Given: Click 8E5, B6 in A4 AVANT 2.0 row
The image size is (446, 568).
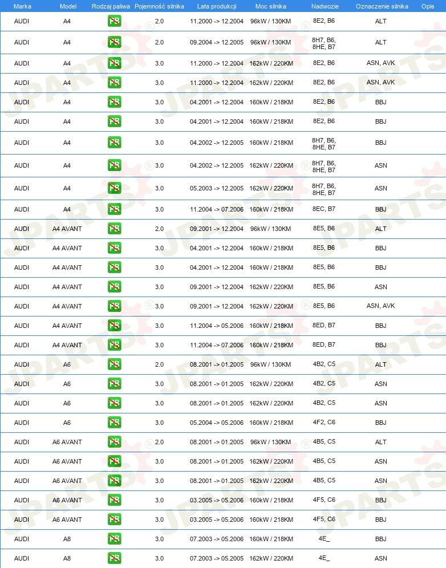Looking at the screenshot, I should [324, 228].
